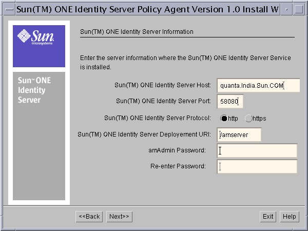Image resolution: width=308 pixels, height=231 pixels.
Task: Click the window title bar text
Action: click(147, 9)
